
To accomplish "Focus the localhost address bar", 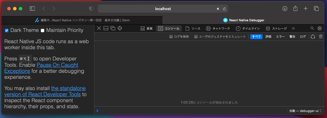I will [163, 9].
